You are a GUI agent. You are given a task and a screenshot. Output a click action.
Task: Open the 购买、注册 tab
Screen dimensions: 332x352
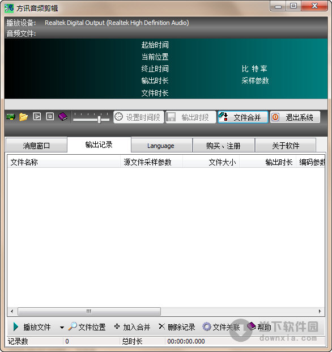pyautogui.click(x=223, y=146)
